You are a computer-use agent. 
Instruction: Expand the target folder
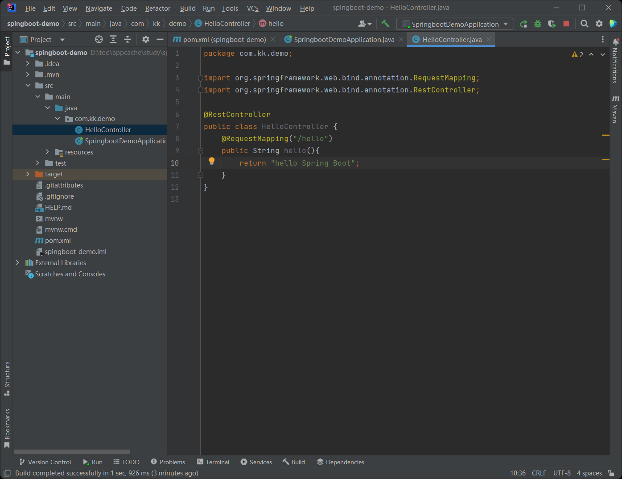point(28,174)
